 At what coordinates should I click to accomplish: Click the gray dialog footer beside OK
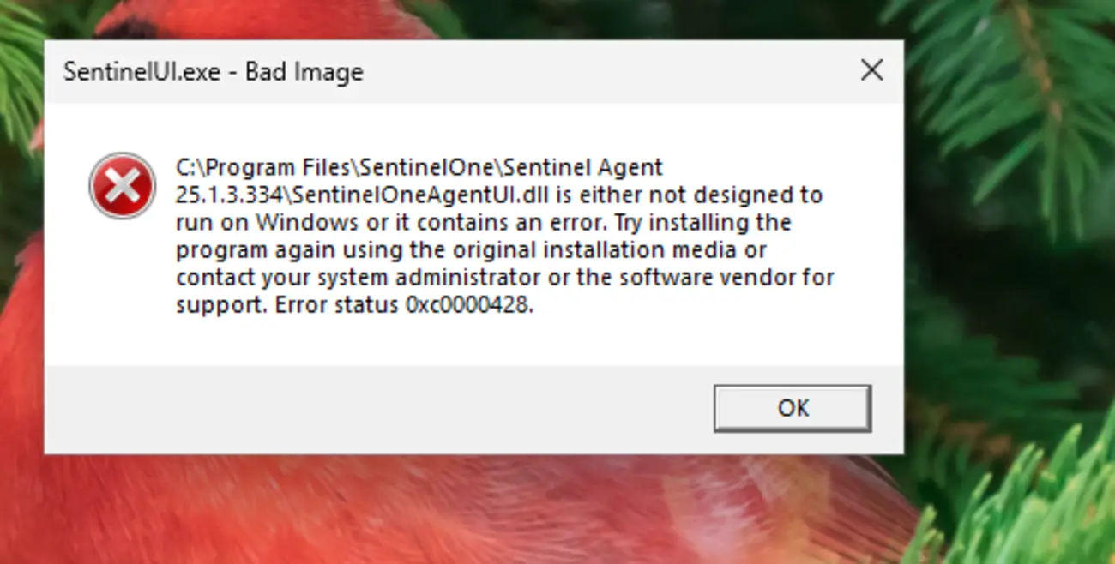coord(377,410)
